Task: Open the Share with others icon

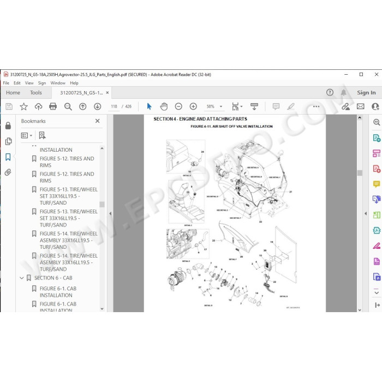Action: click(375, 106)
